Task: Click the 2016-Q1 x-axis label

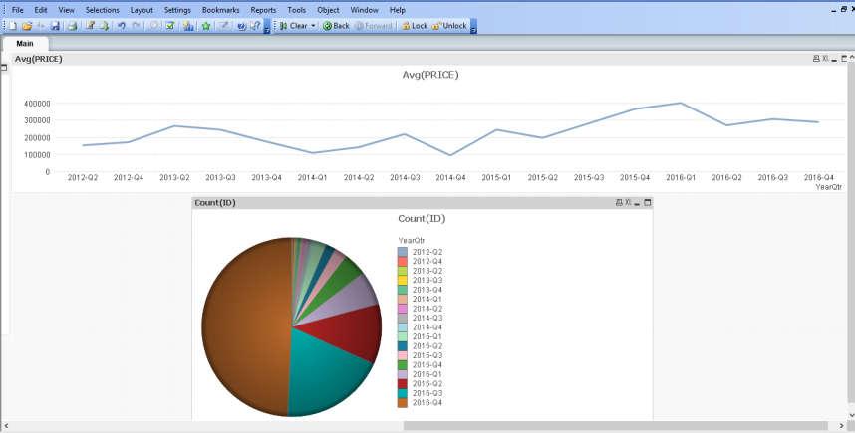Action: (681, 177)
